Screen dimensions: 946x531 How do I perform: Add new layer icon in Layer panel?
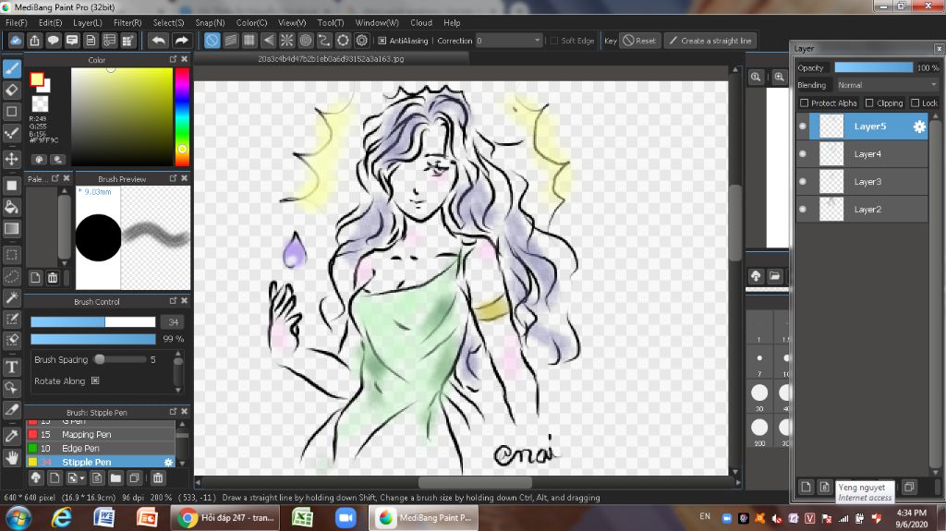pos(806,487)
